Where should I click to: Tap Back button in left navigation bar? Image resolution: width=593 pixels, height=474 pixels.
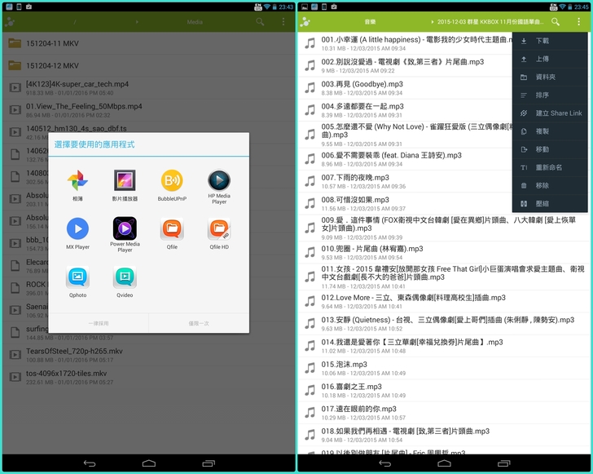(90, 463)
